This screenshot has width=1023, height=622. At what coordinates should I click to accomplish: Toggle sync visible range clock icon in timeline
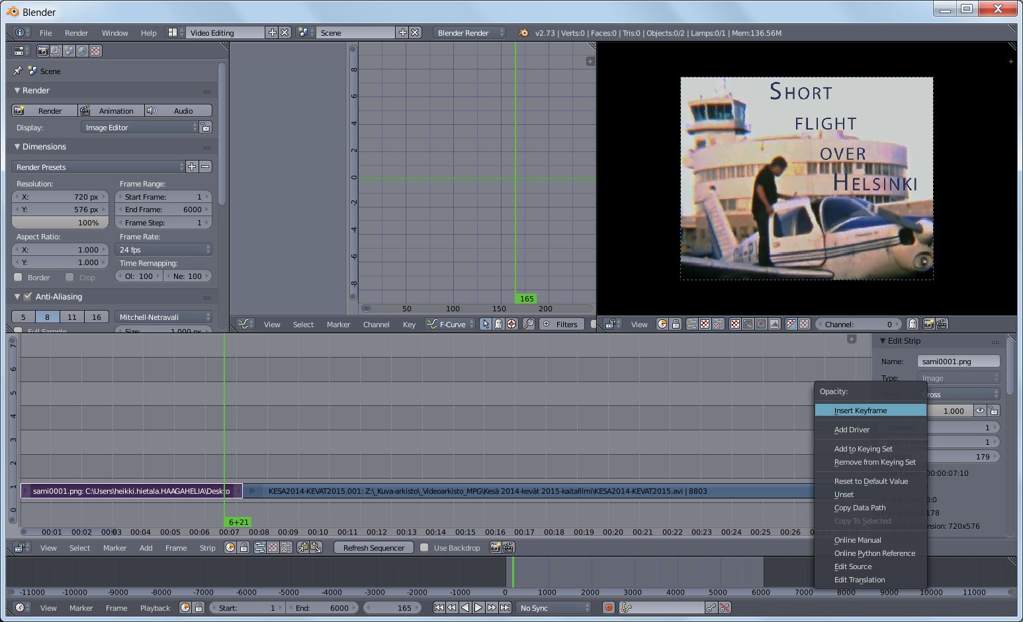(x=185, y=607)
